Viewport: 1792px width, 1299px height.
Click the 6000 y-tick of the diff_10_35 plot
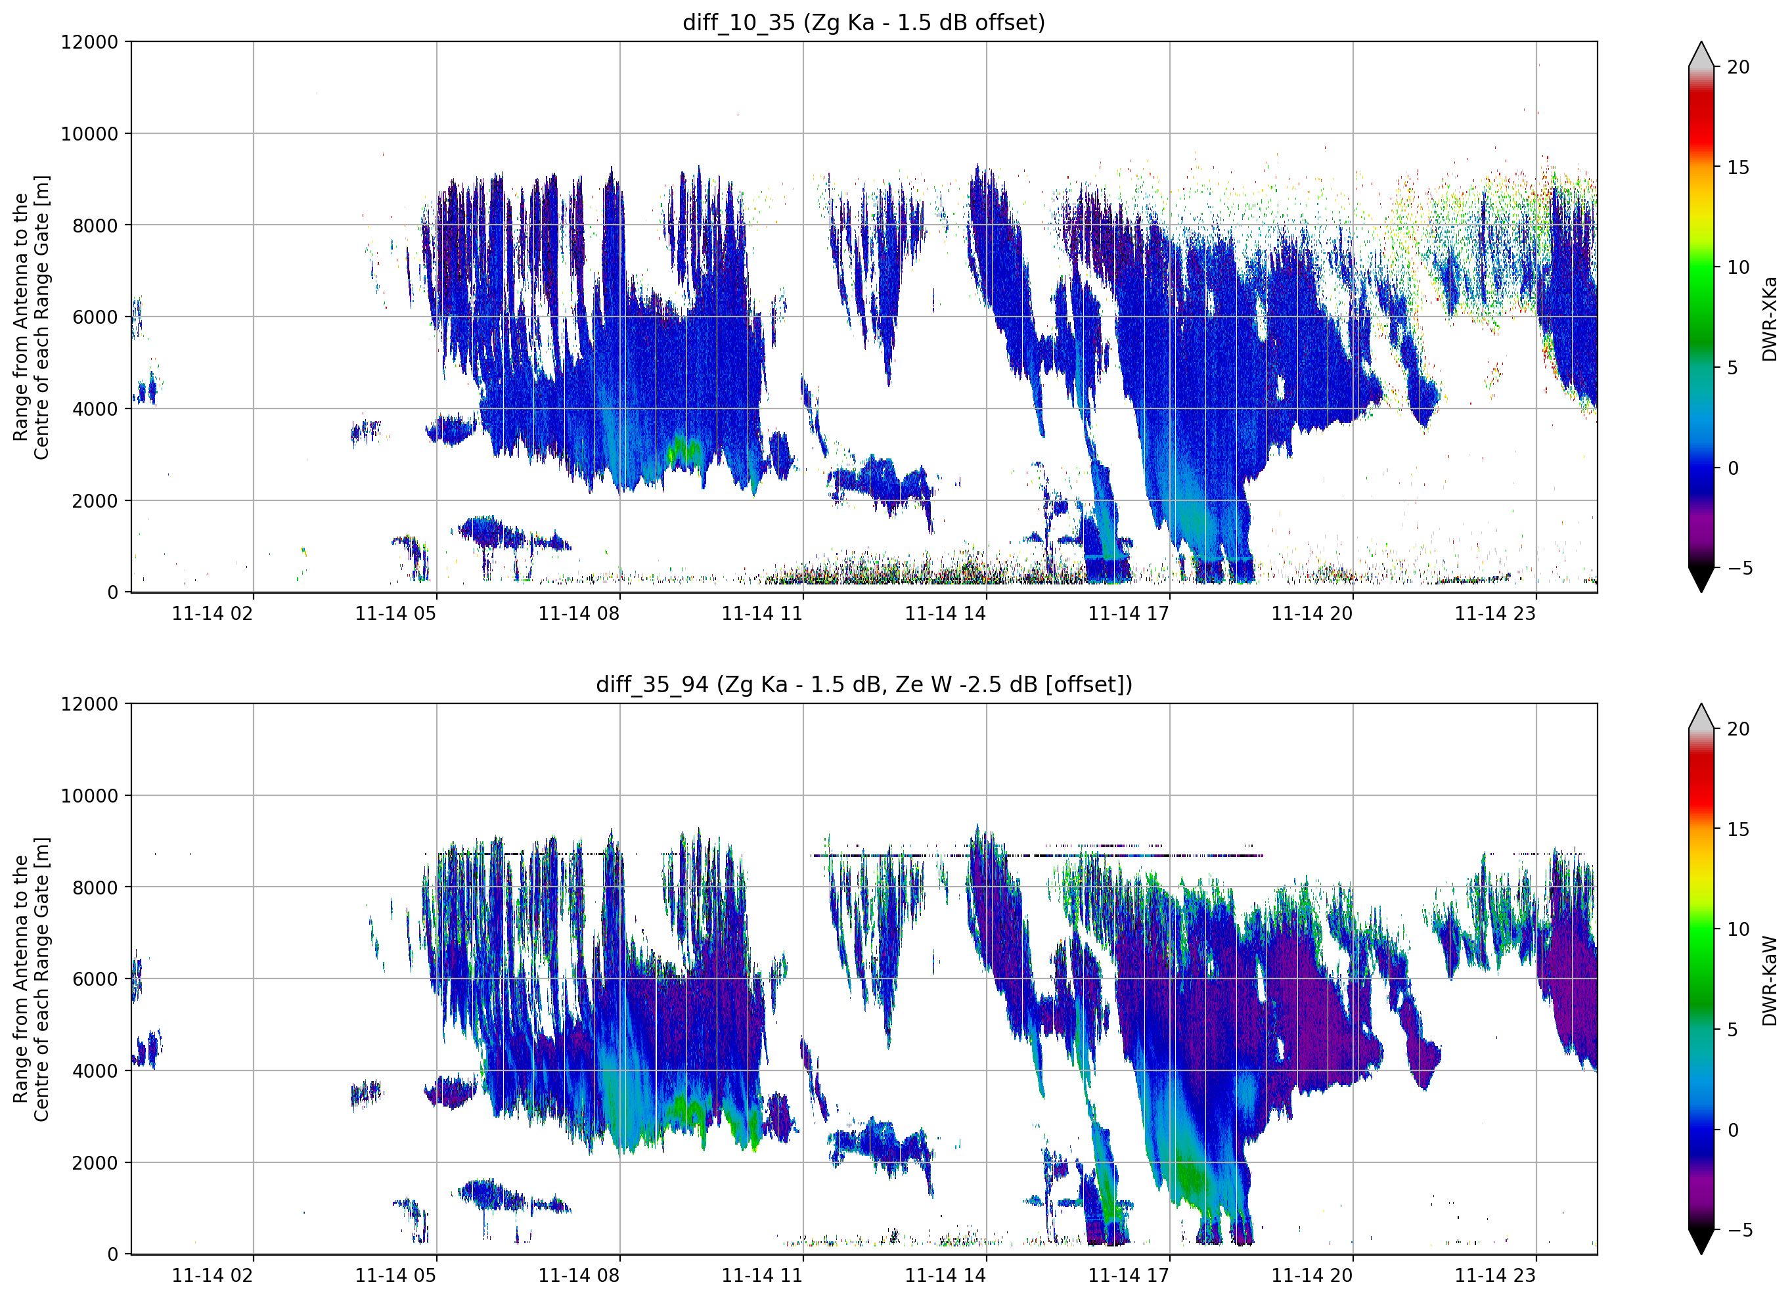coord(95,318)
